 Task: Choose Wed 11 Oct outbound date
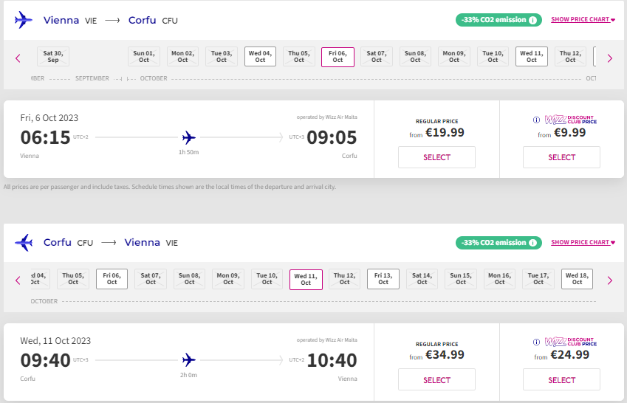point(532,56)
